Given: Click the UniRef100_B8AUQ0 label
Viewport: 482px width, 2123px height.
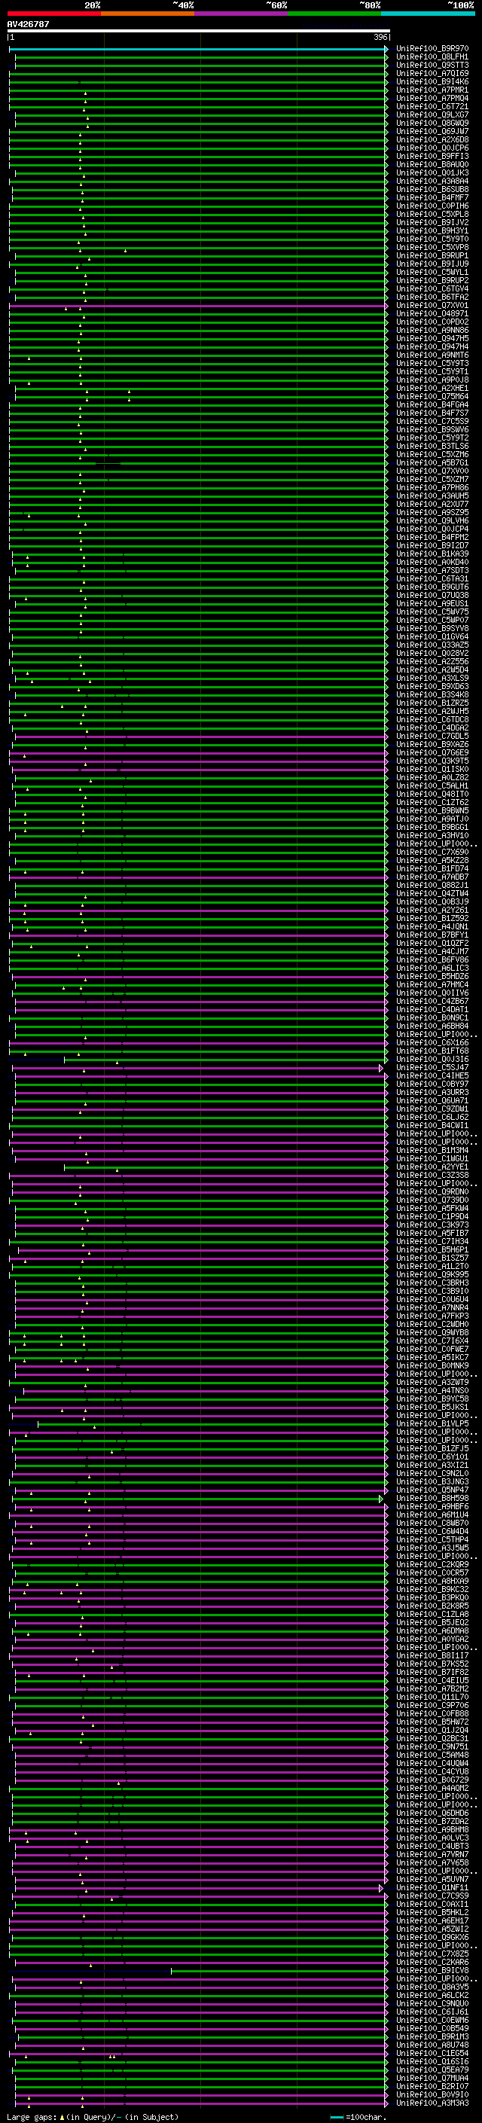Looking at the screenshot, I should tap(432, 164).
